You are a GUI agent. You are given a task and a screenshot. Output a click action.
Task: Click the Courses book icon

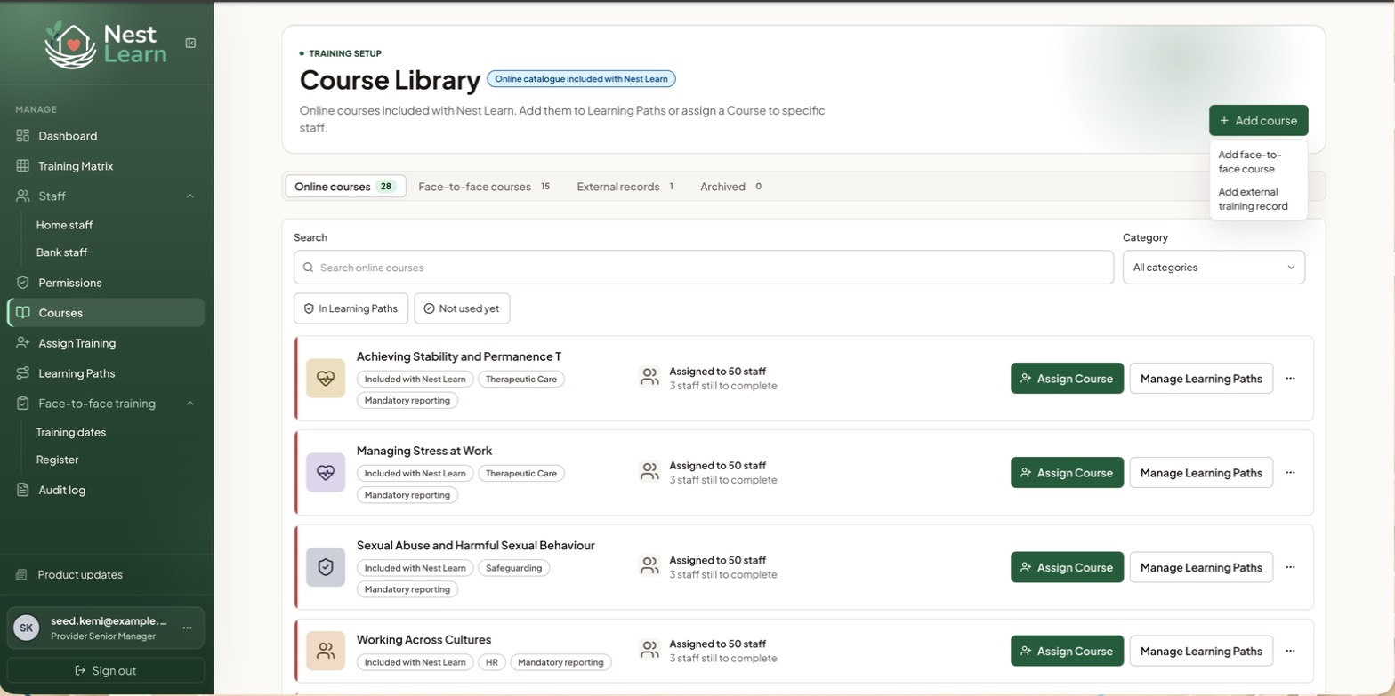click(23, 313)
